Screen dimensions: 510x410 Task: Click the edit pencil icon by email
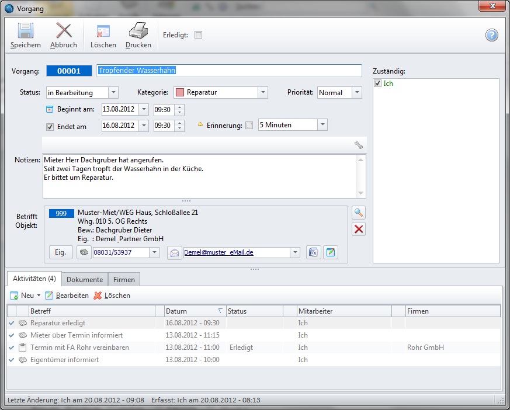click(331, 252)
